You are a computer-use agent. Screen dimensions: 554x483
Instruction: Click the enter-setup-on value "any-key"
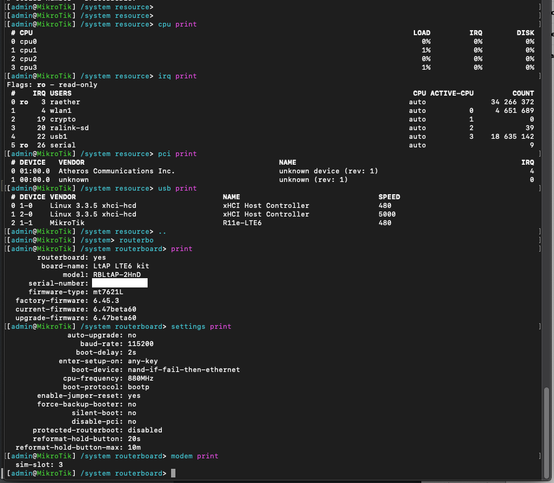pos(143,361)
